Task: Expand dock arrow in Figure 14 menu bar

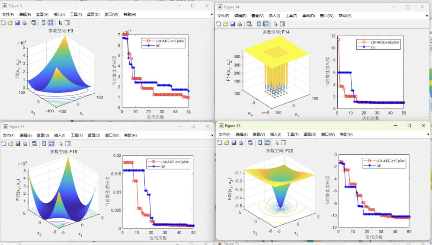Action: point(426,16)
